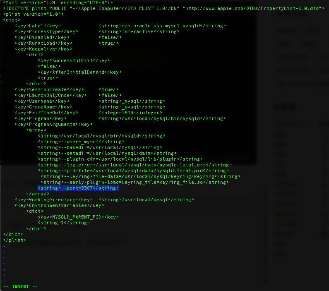Screen dimensions: 329x291
Task: Click the WorkingDirectory key
Action: (53, 200)
